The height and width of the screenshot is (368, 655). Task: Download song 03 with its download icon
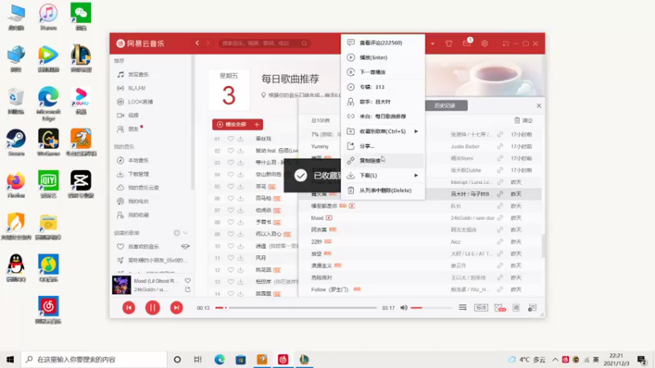tap(240, 162)
